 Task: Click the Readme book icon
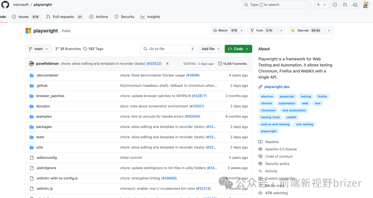(260, 142)
